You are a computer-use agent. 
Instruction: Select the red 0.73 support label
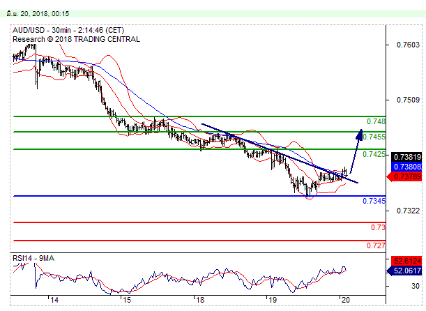378,227
